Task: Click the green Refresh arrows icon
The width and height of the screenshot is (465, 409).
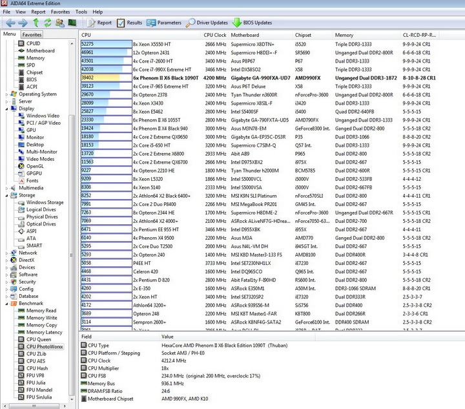Action: [x=47, y=23]
